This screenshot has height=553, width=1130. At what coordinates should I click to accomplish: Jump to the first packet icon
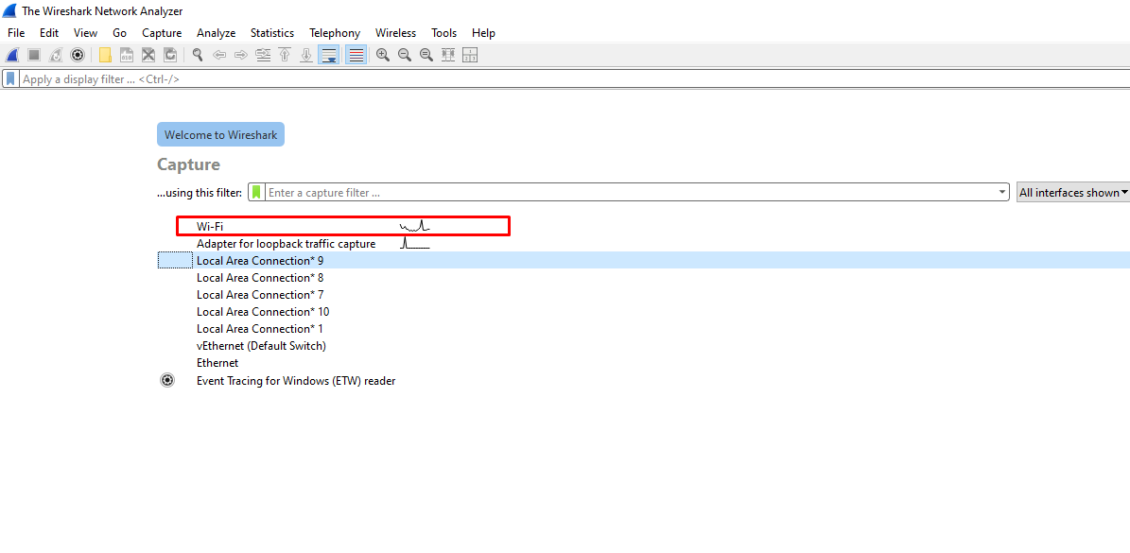point(285,55)
